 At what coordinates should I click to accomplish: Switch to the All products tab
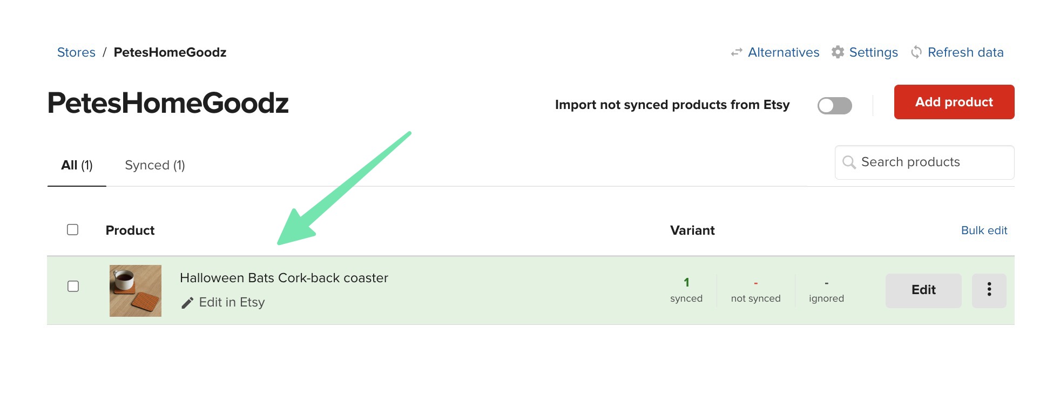(76, 165)
